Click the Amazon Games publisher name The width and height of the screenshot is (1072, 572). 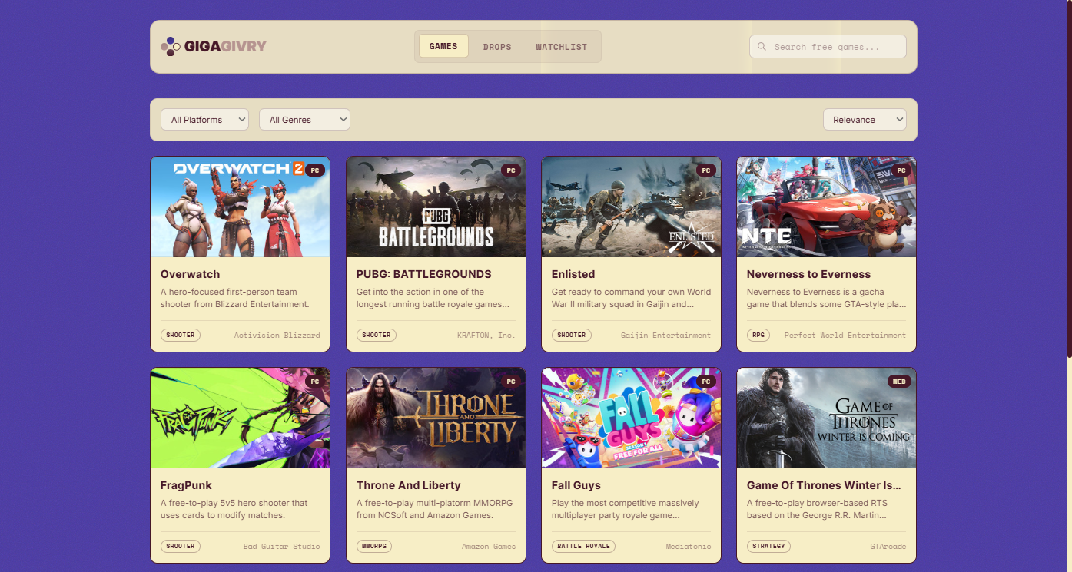(489, 546)
